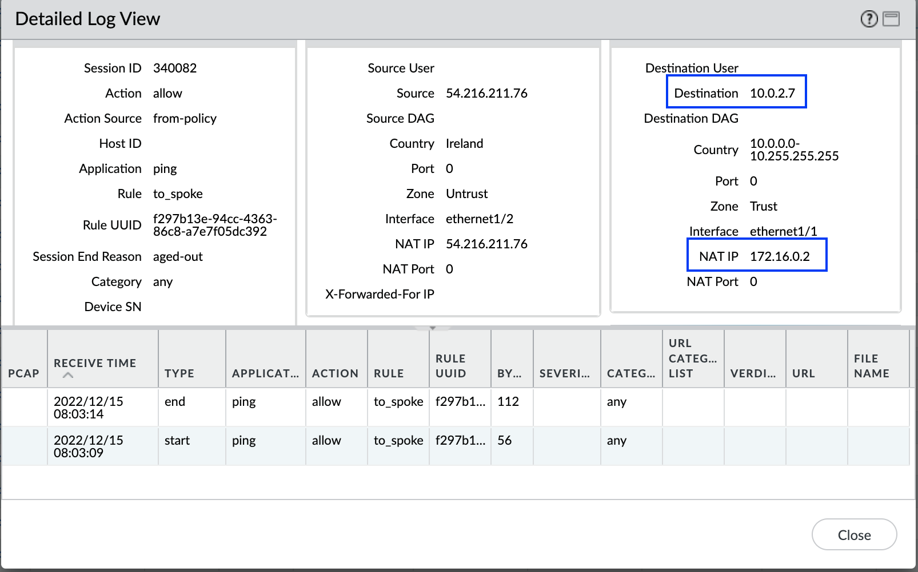Click the to_spoke rule in the end row
The image size is (918, 572).
pyautogui.click(x=398, y=402)
